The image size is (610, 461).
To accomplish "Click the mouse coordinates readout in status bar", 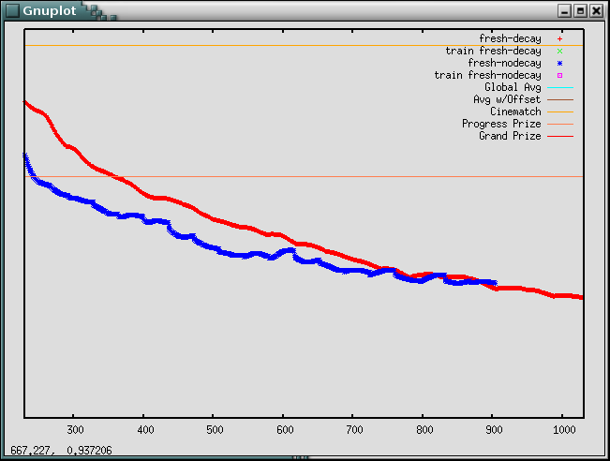I will coord(61,451).
